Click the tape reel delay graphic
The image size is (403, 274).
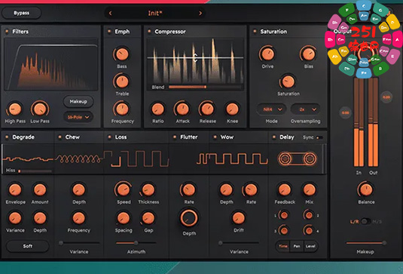[297, 159]
